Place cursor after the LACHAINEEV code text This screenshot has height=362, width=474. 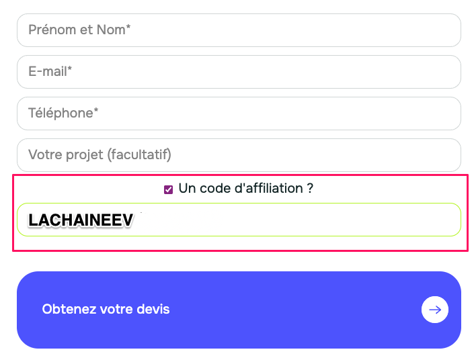coord(135,220)
